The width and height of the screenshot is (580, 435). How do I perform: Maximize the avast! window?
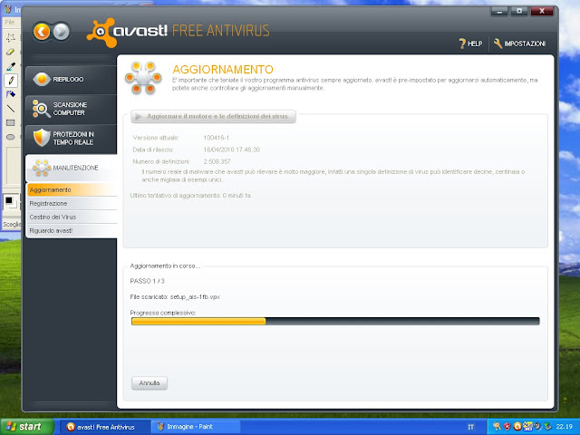pos(519,12)
